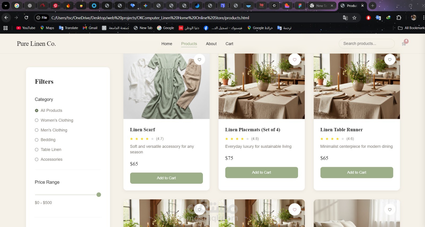The height and width of the screenshot is (227, 425).
Task: Click the Pure Linen Co. logo
Action: point(36,44)
